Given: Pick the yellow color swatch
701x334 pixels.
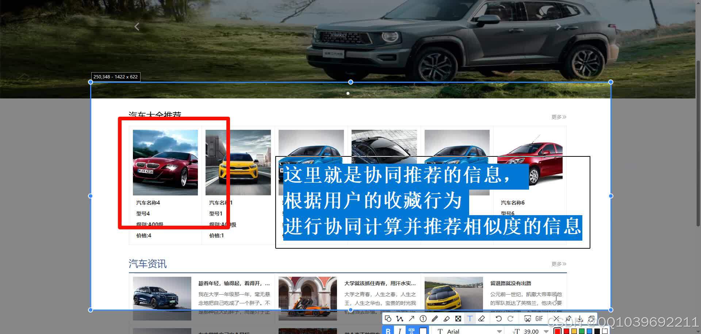Looking at the screenshot, I should (574, 331).
